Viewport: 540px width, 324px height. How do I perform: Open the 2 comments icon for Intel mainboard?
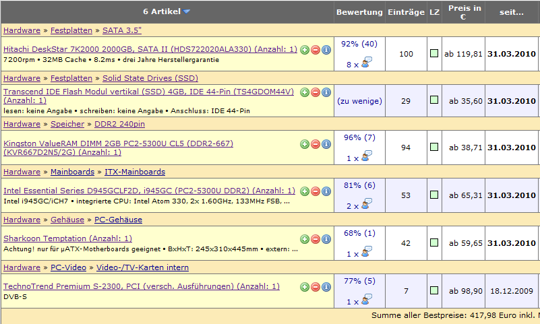tap(367, 204)
